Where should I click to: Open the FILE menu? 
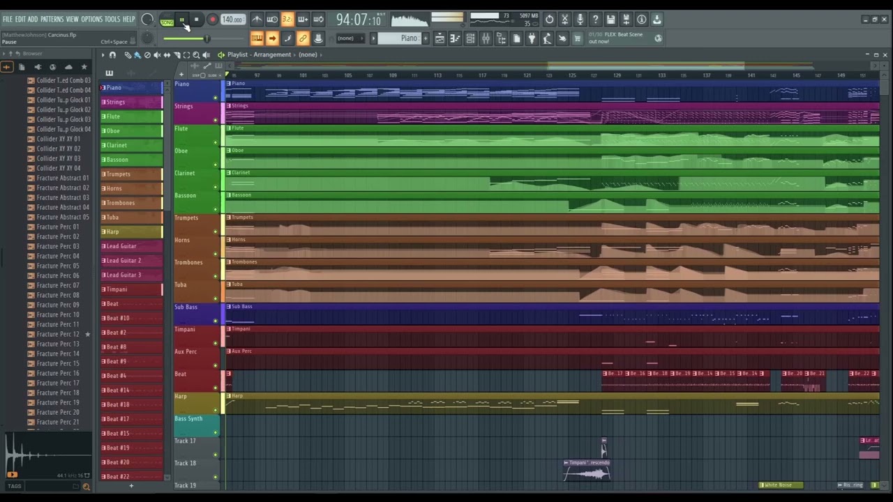(8, 19)
